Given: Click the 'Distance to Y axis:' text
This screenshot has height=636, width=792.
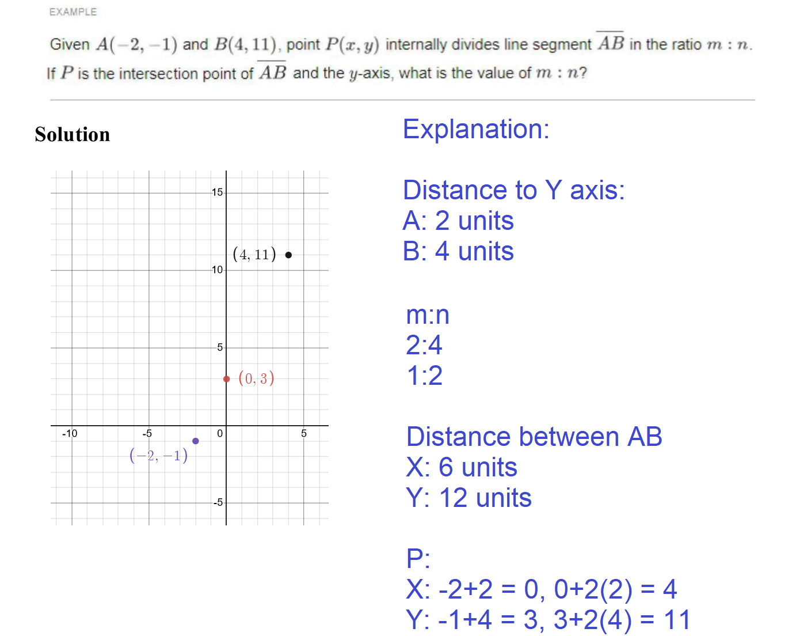Looking at the screenshot, I should click(513, 190).
